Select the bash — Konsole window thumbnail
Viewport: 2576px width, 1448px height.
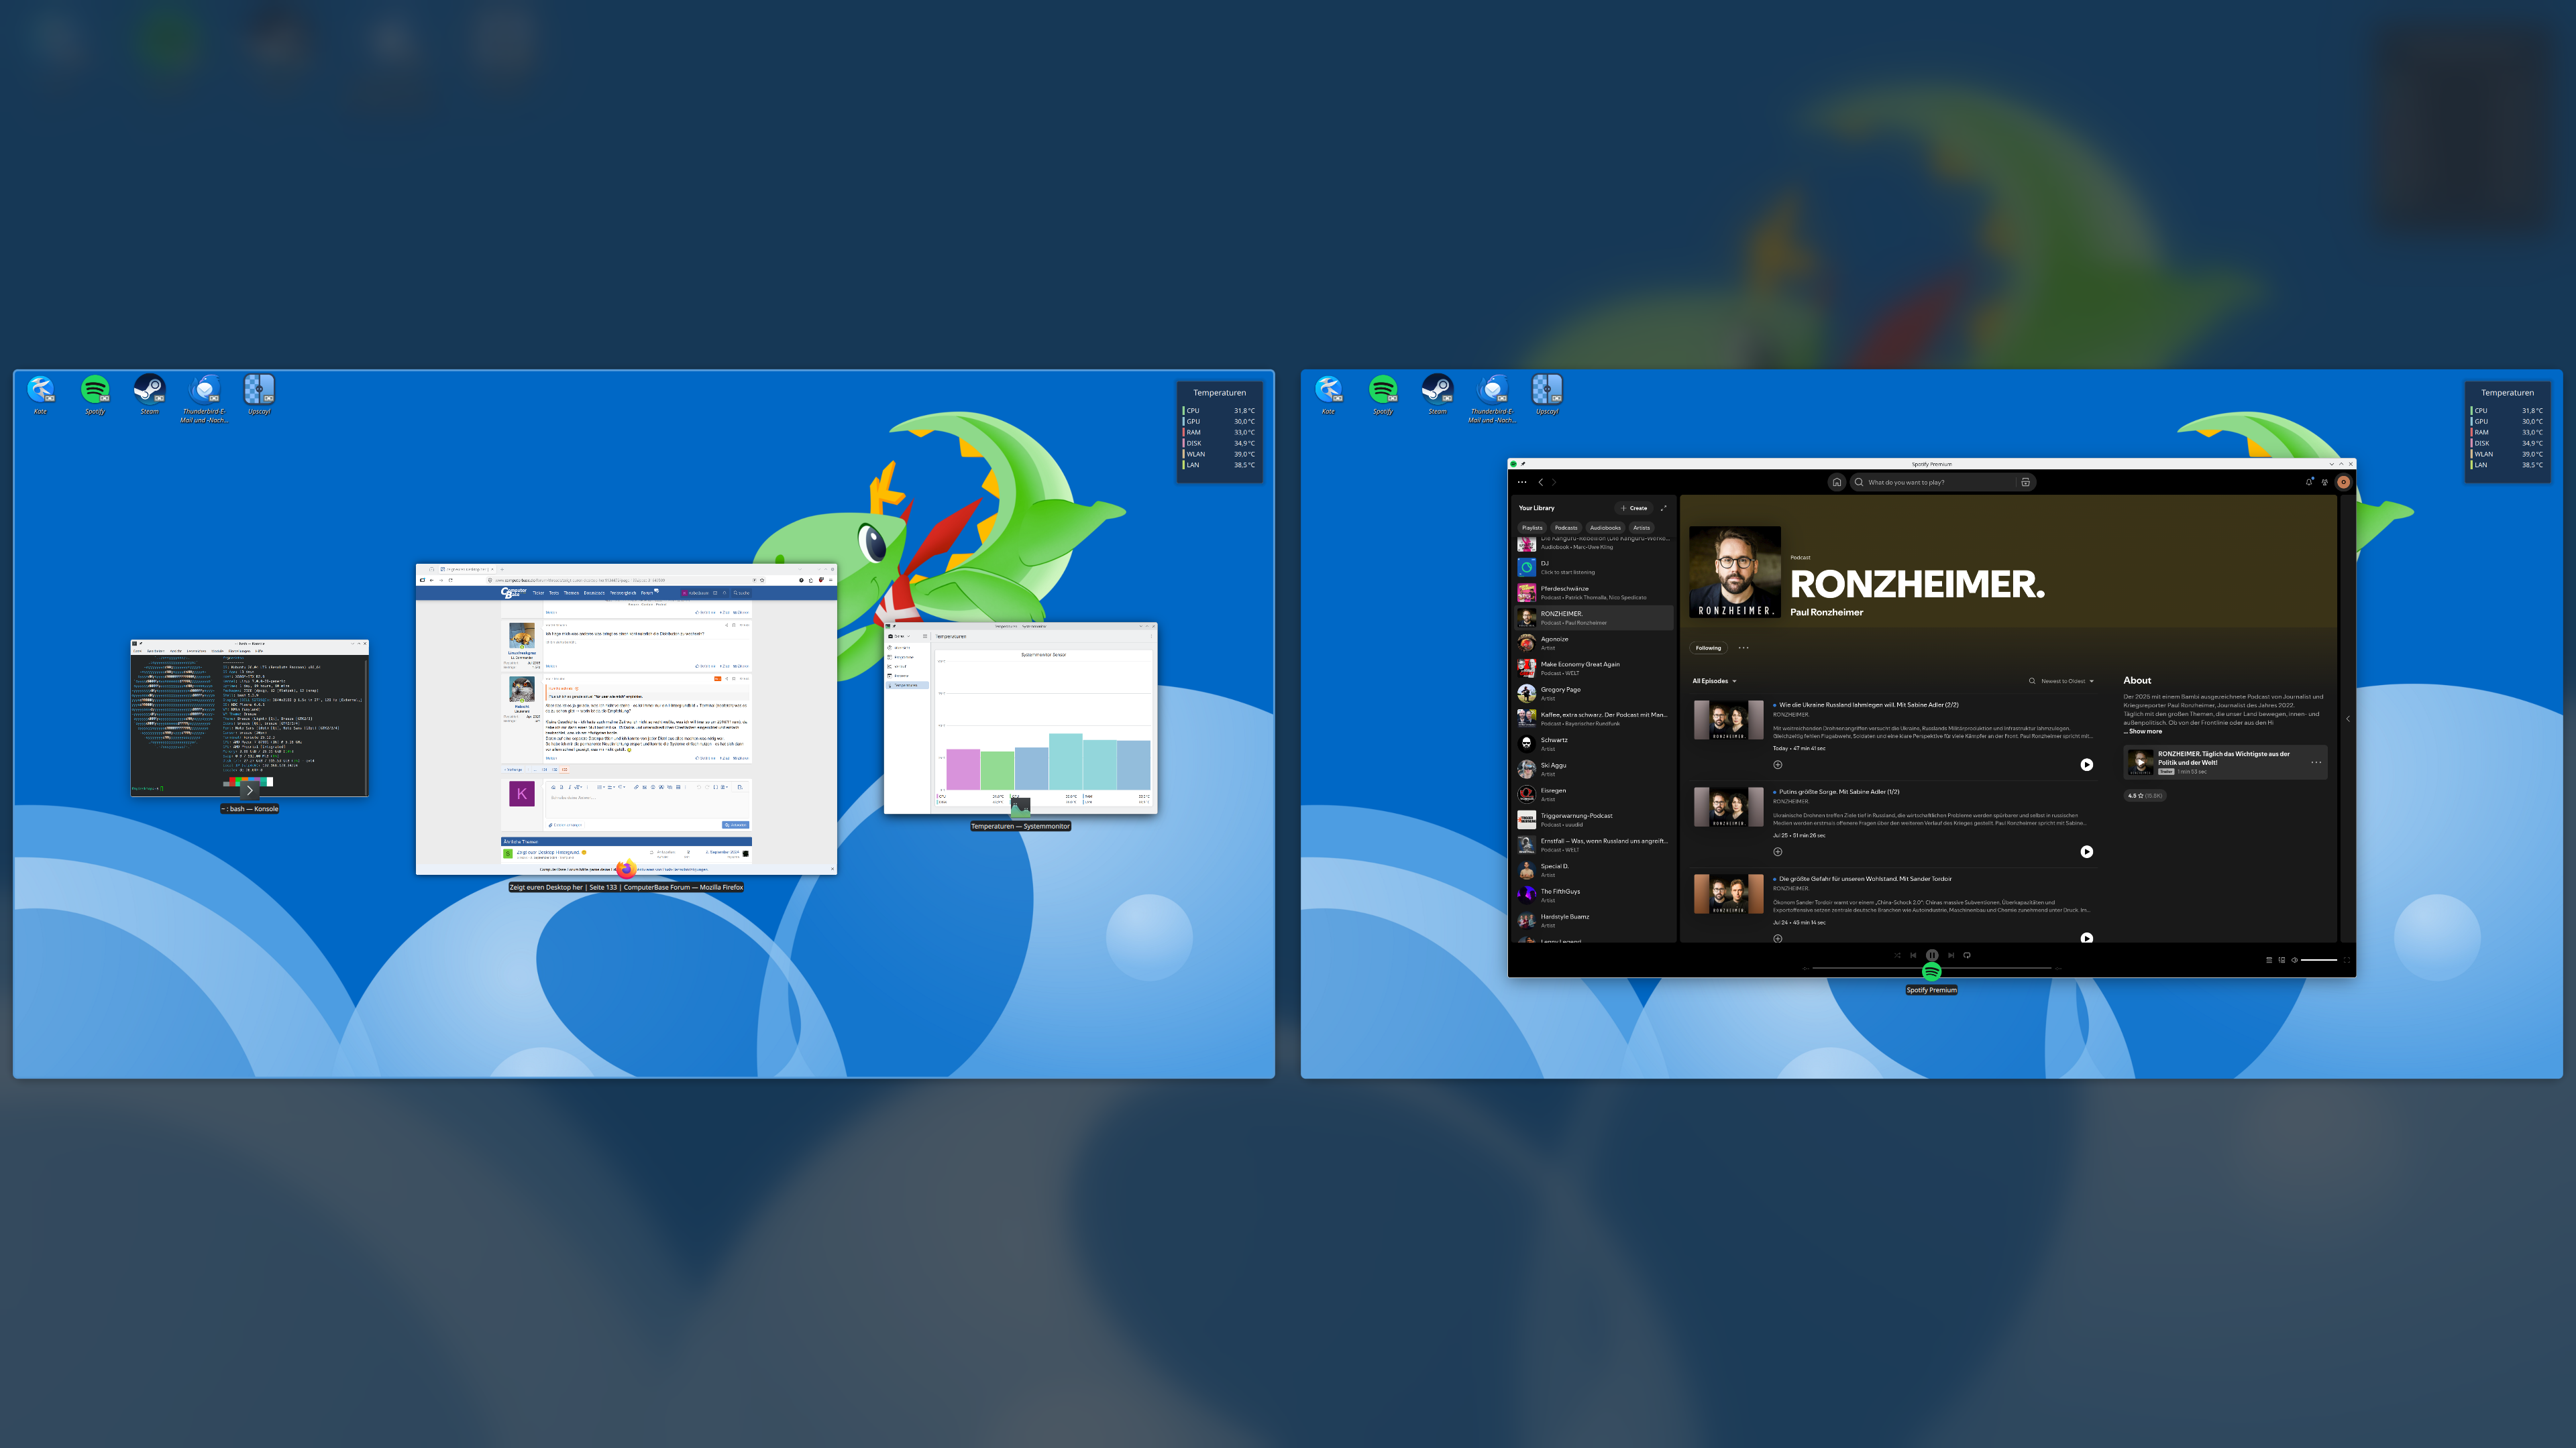click(250, 717)
